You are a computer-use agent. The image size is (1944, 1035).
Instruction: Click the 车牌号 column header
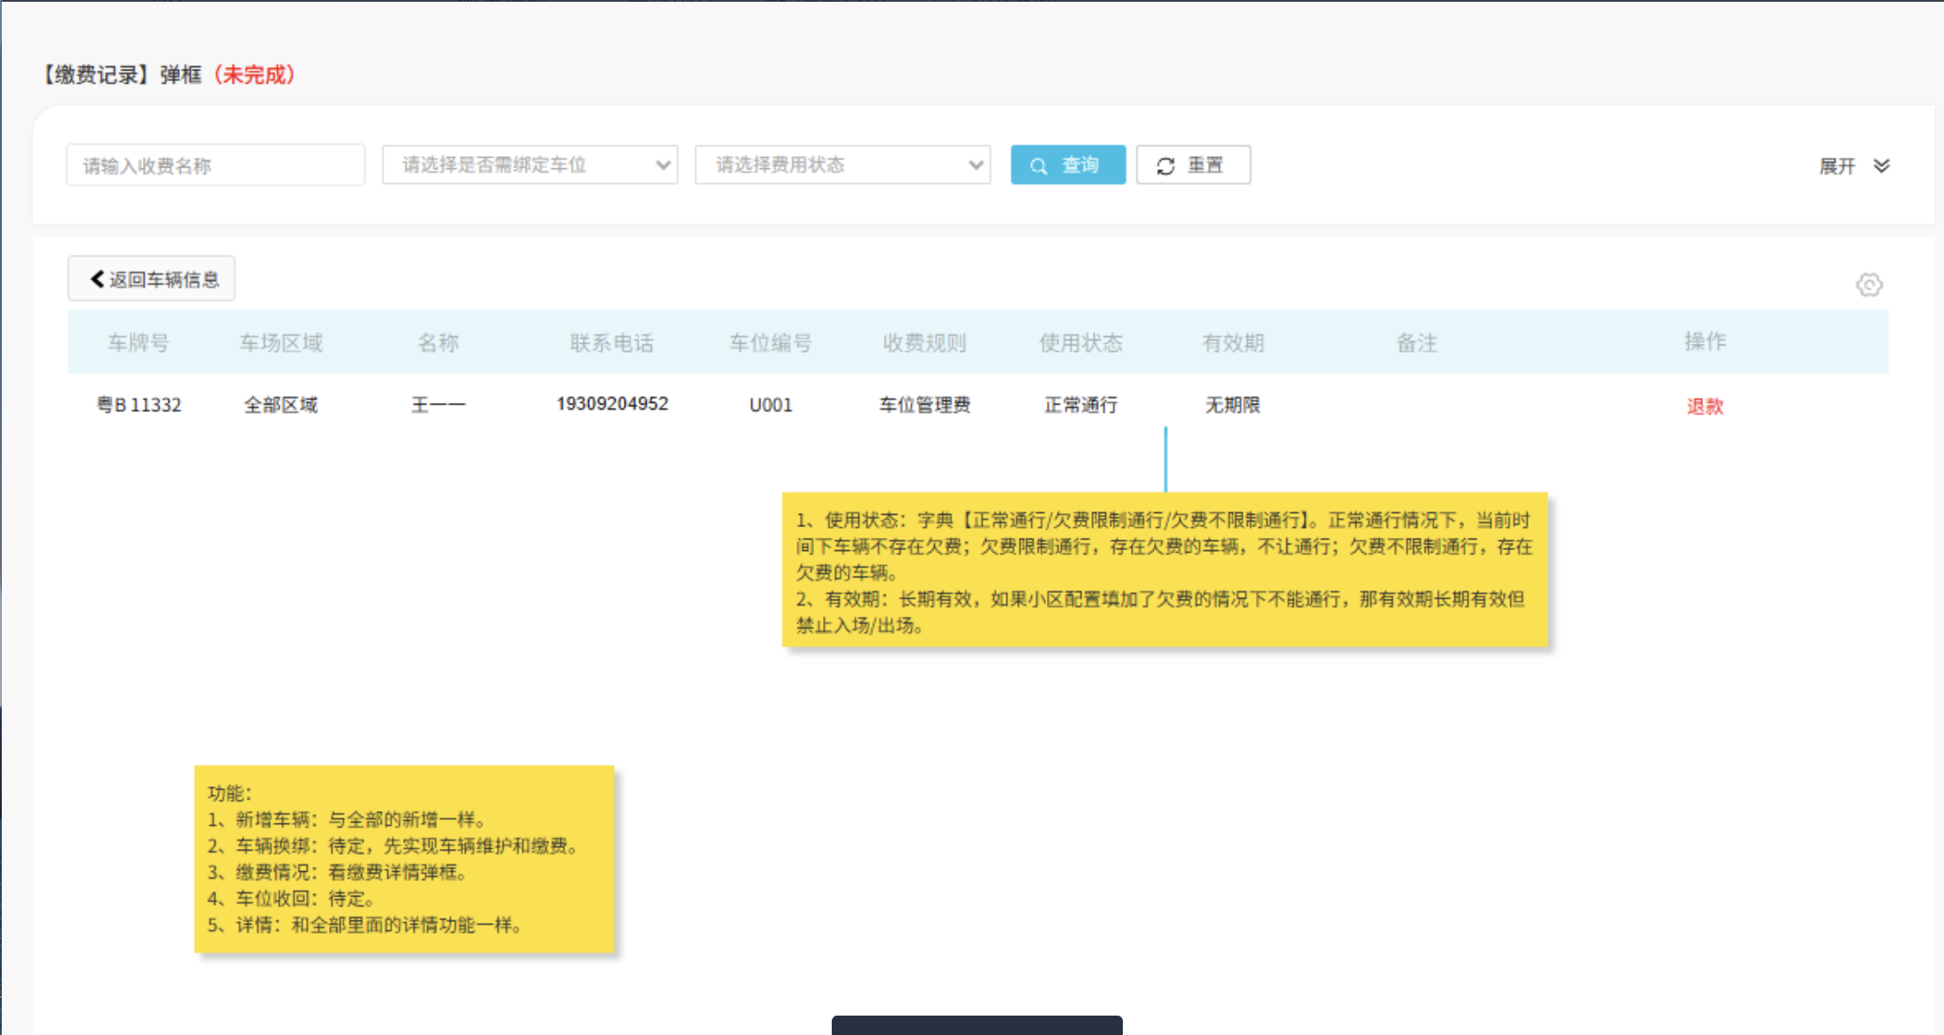click(138, 342)
